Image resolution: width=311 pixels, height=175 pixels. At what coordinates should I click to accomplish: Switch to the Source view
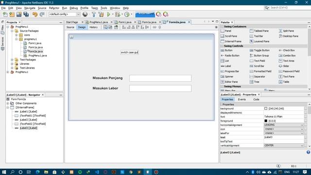(x=70, y=27)
